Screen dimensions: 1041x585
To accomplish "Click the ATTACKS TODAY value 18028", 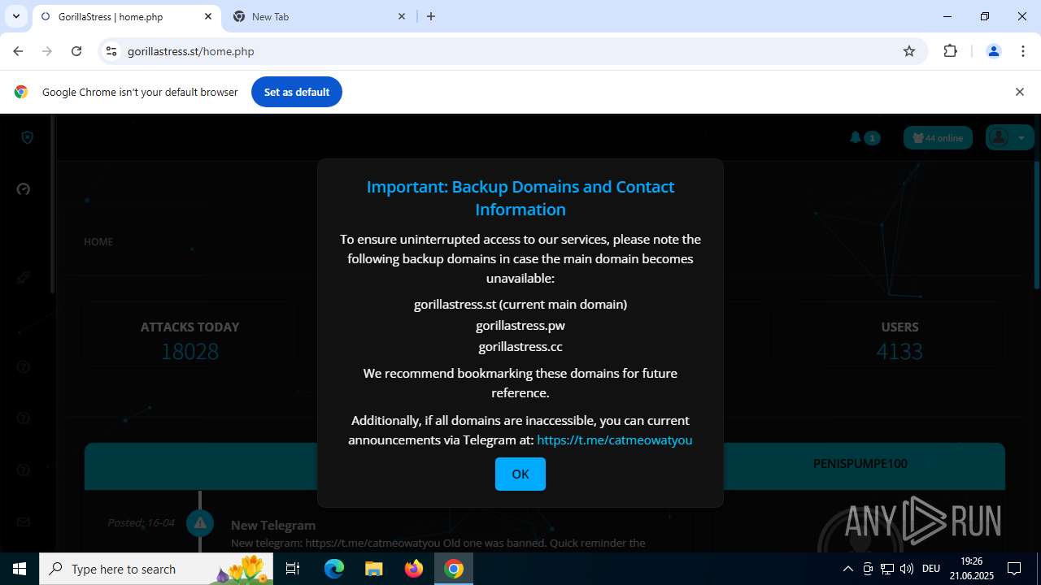I will point(189,352).
